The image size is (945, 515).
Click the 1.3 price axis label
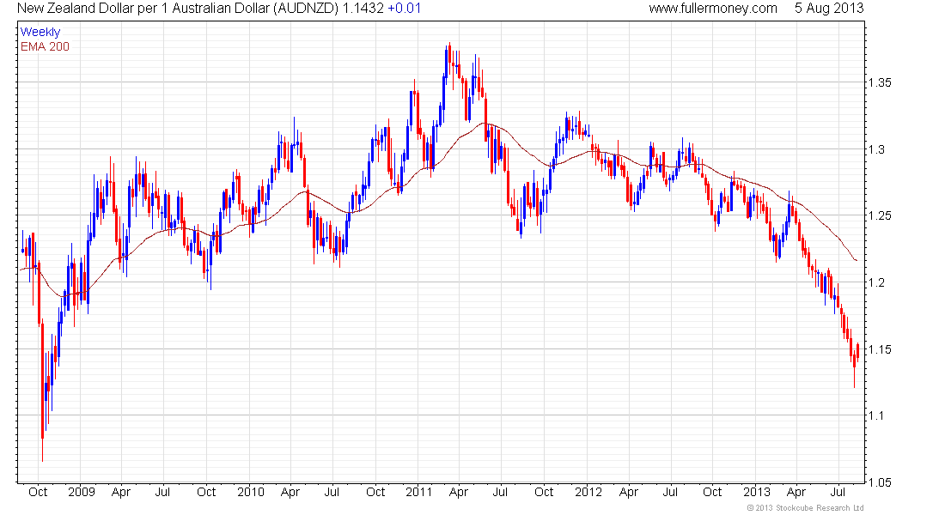click(877, 149)
